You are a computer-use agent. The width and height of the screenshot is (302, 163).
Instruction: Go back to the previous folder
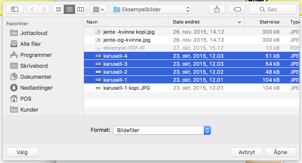pos(32,9)
